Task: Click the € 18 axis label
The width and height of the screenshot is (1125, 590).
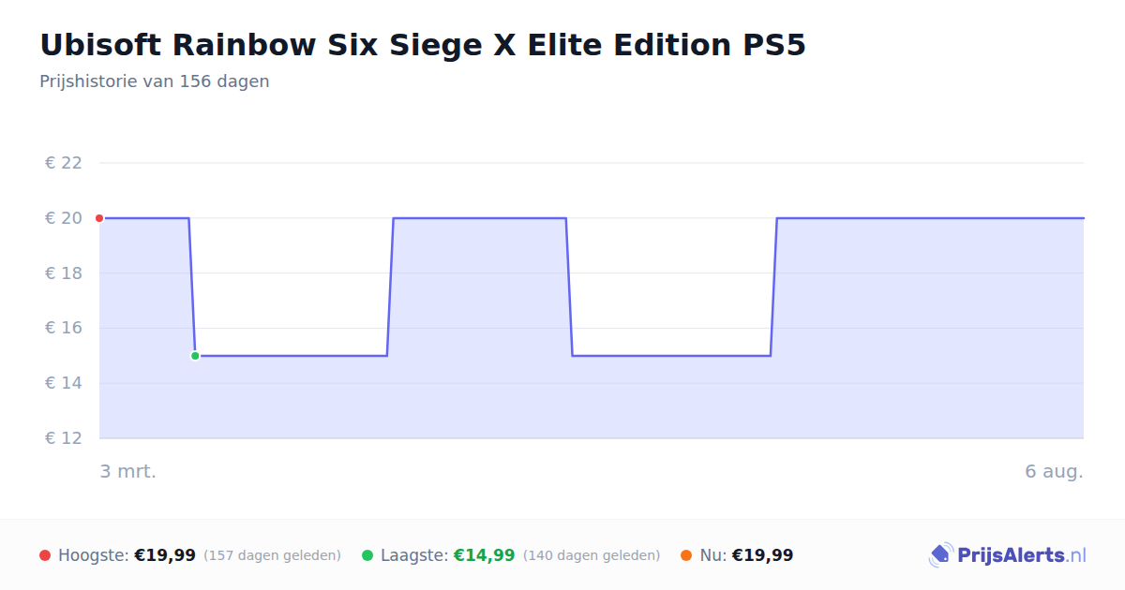Action: click(x=64, y=273)
